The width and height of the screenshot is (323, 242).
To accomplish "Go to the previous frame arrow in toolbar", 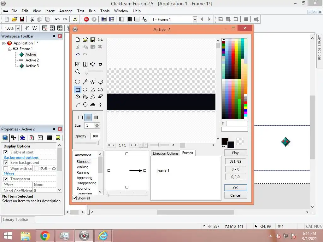I will tap(202, 19).
